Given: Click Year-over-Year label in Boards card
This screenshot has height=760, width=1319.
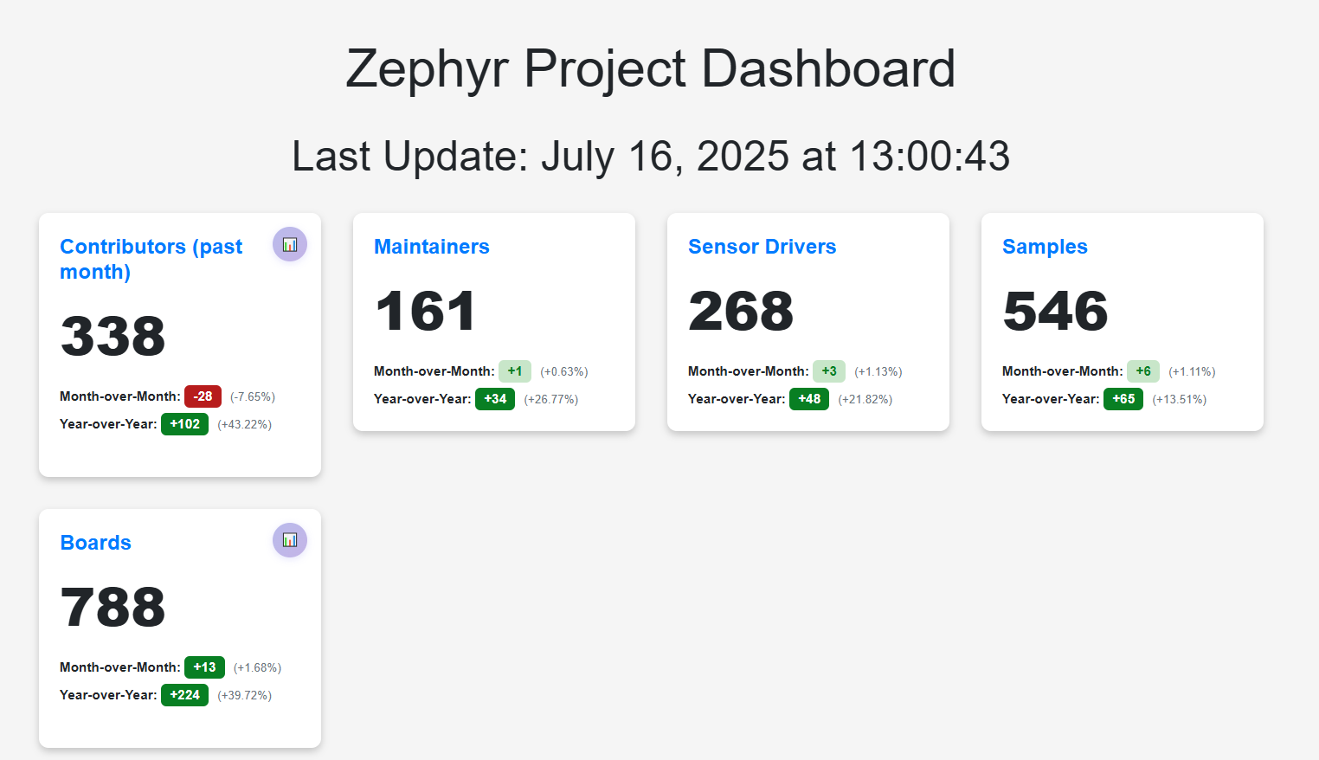Looking at the screenshot, I should pyautogui.click(x=108, y=695).
